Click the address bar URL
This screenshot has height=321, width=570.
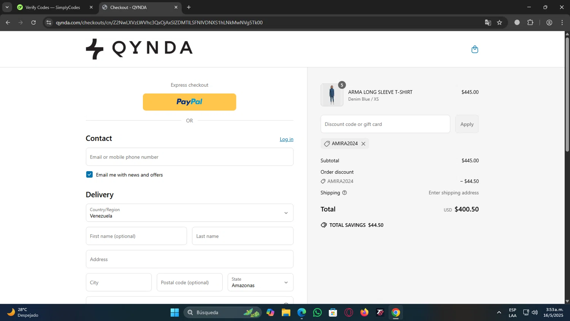159,22
